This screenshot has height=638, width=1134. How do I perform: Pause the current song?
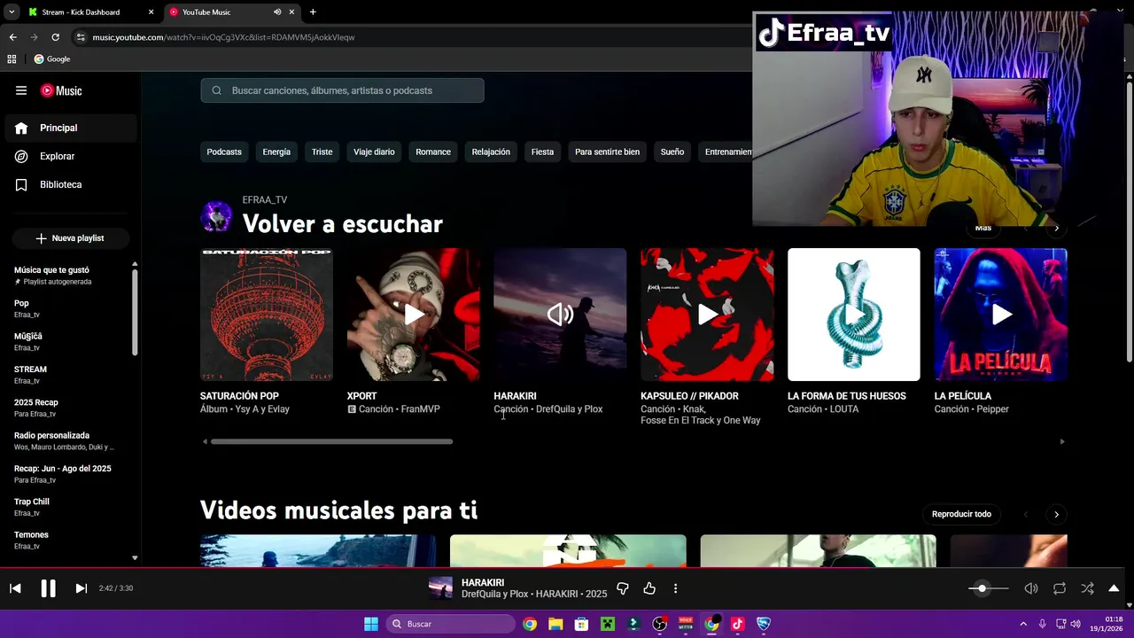[x=48, y=588]
